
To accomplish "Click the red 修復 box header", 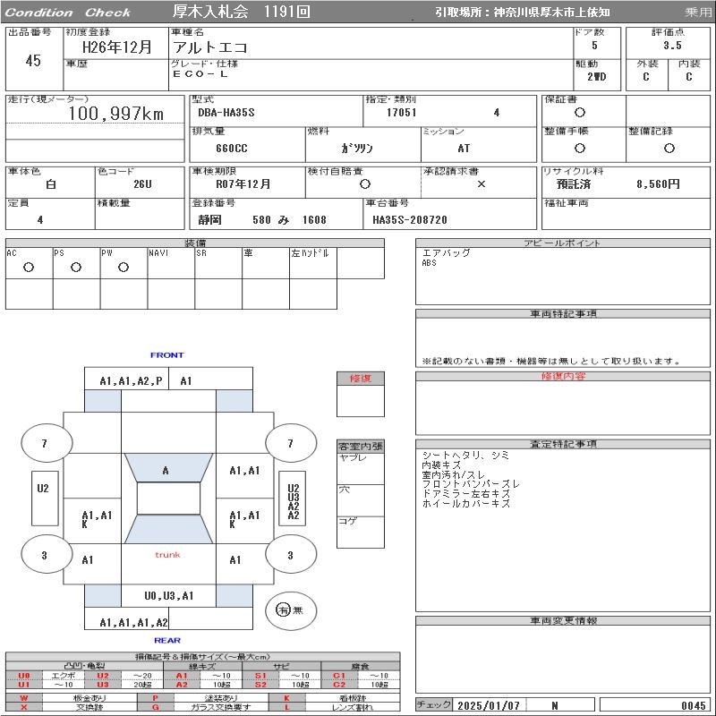I will coord(361,379).
